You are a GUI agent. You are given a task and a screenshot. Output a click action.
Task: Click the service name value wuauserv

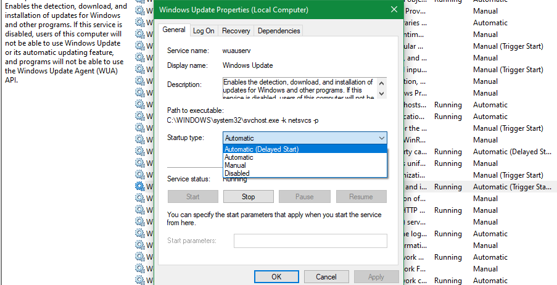[x=237, y=51]
